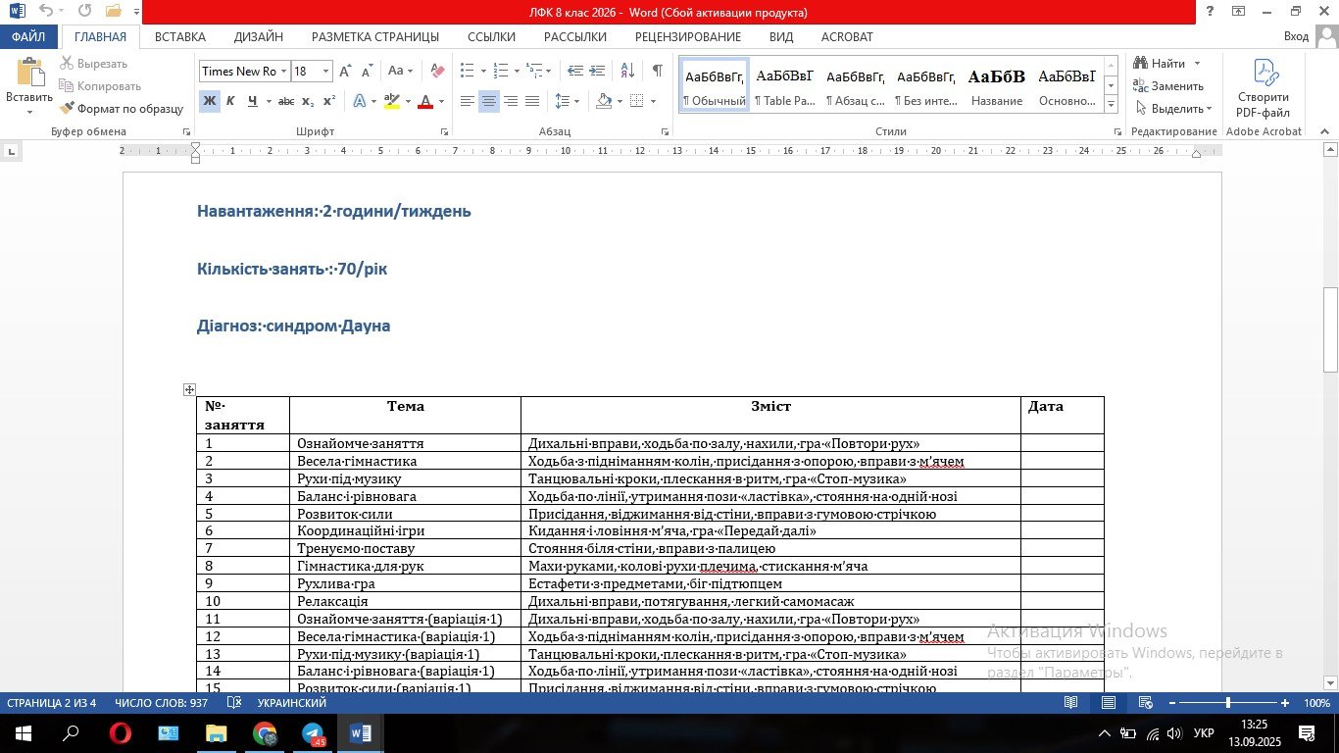This screenshot has width=1339, height=753.
Task: Click the decrease indent icon
Action: click(575, 71)
